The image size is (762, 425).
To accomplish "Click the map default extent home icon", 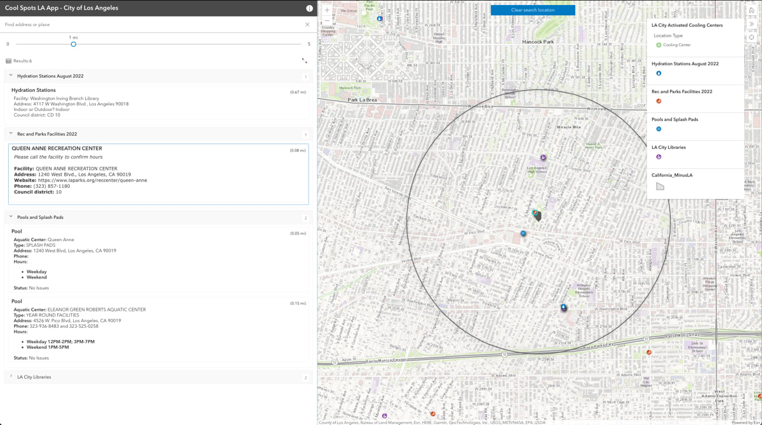I will pyautogui.click(x=752, y=10).
